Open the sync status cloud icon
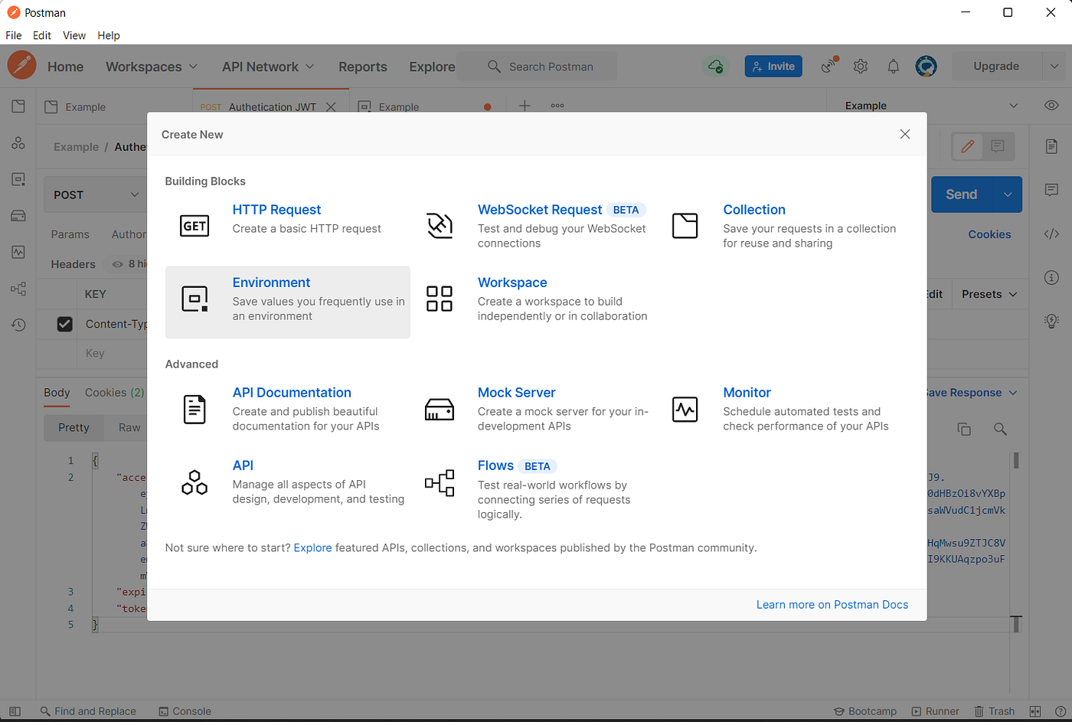 coord(716,67)
